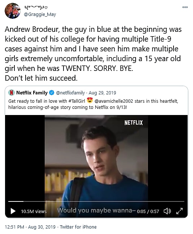193x234 pixels.
Task: Open the @netflixfamily handle
Action: point(70,93)
